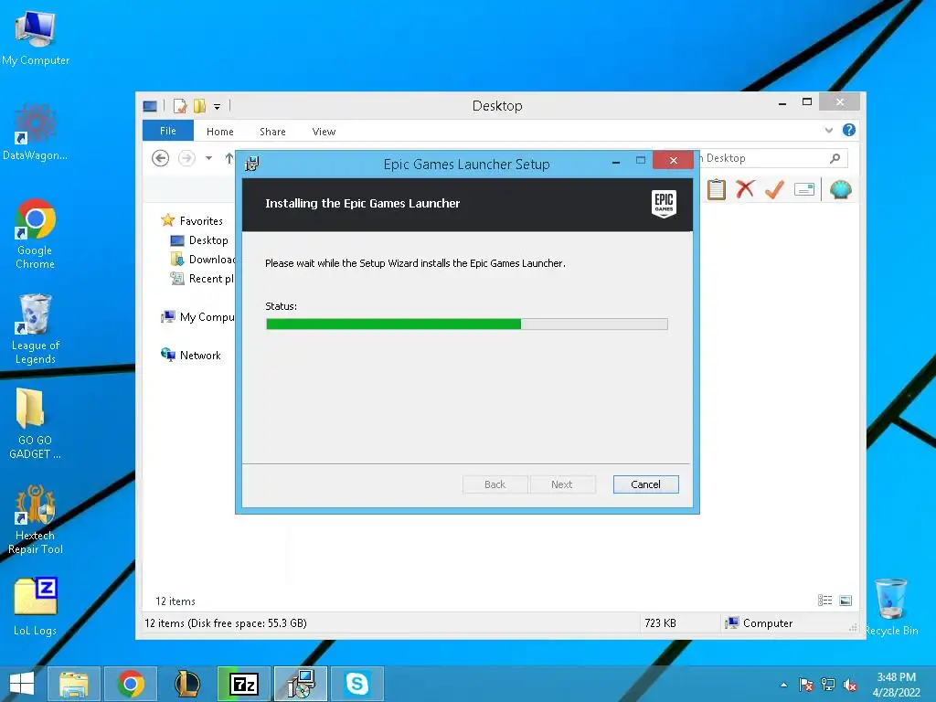The height and width of the screenshot is (702, 936).
Task: Switch to the Home ribbon tab
Action: click(219, 132)
